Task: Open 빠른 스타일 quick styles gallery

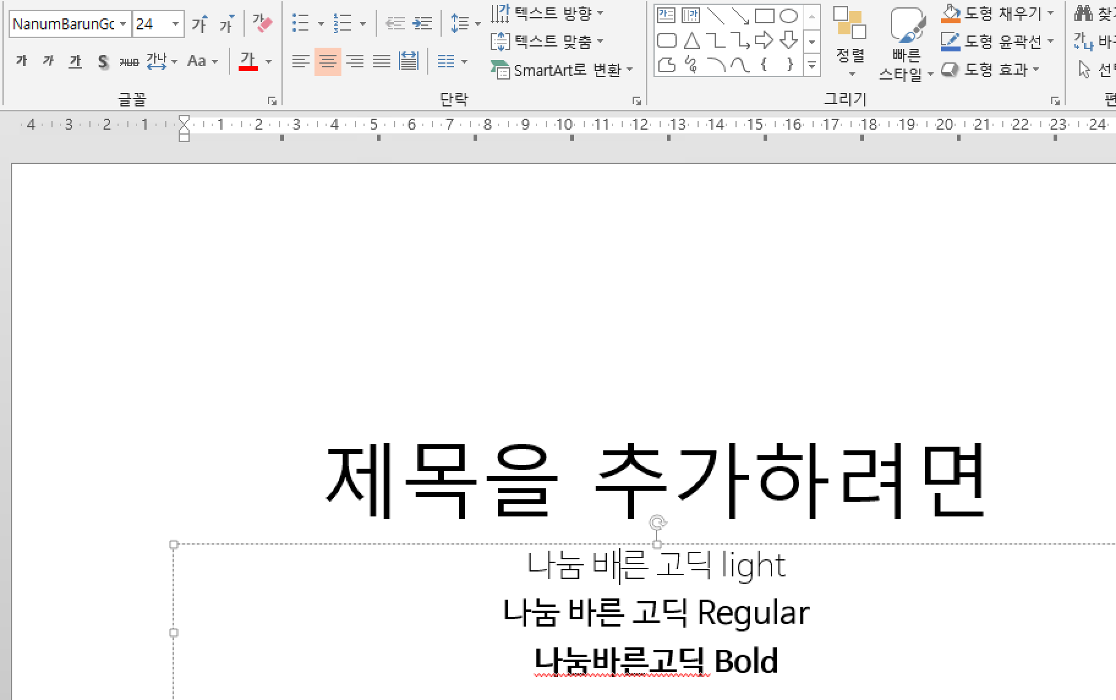Action: tap(906, 45)
